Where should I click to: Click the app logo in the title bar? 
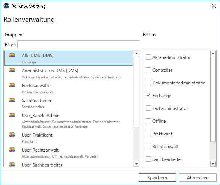pyautogui.click(x=6, y=6)
